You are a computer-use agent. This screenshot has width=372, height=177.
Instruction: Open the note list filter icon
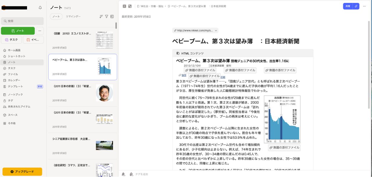[106, 17]
